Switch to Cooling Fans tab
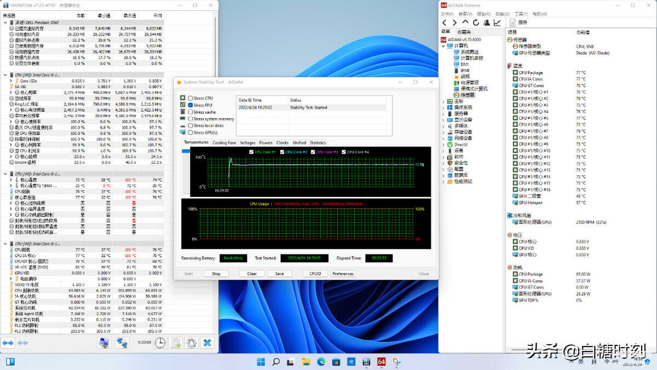657x370 pixels. tap(224, 143)
